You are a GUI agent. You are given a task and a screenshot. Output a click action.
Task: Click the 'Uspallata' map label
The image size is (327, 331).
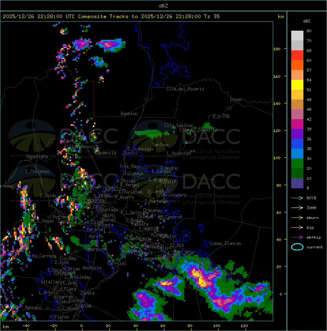click(37, 156)
